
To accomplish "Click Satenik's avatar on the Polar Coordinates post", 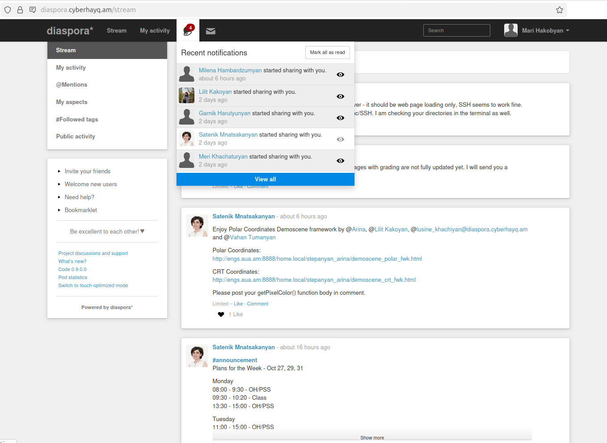I will tap(197, 225).
